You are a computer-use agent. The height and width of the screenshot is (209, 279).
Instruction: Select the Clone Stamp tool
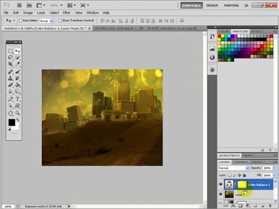pos(10,78)
